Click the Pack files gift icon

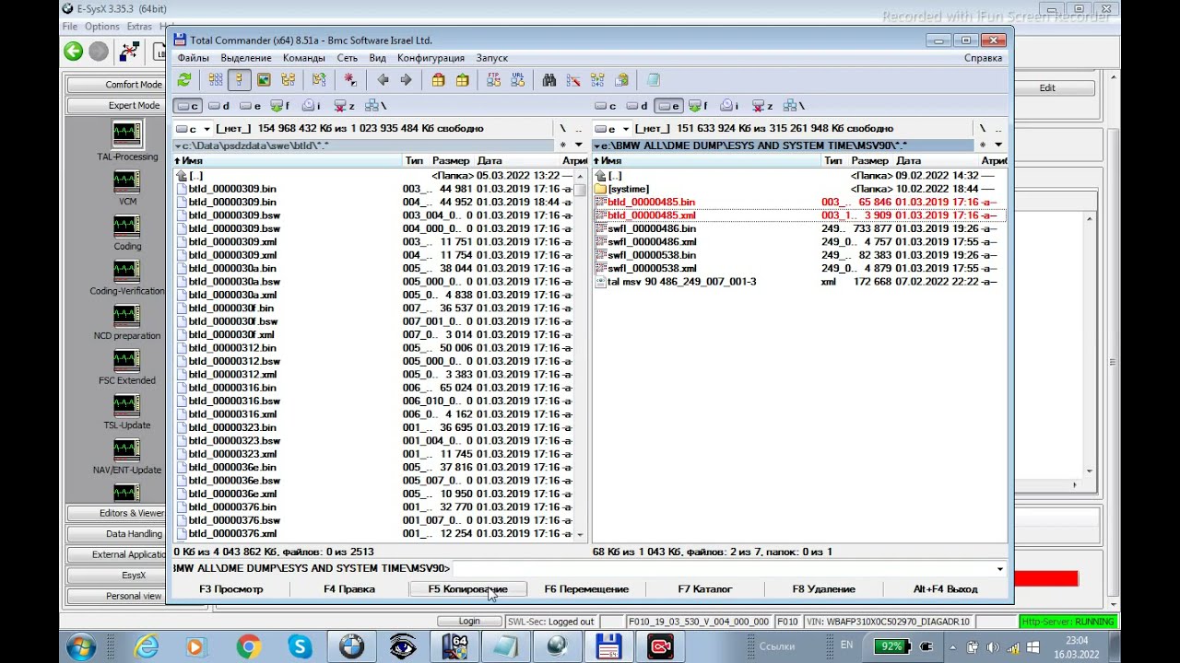click(x=438, y=80)
